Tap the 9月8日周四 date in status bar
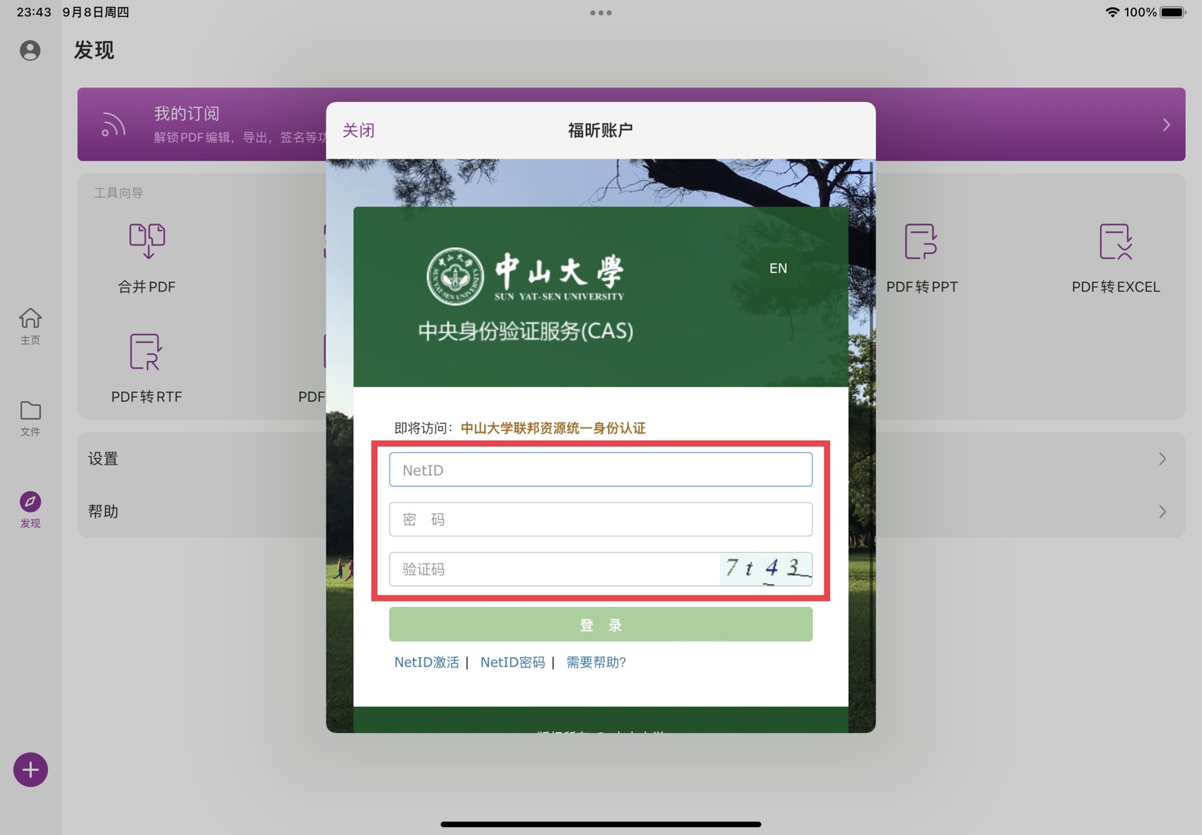Screen dimensions: 1202x835 96,12
